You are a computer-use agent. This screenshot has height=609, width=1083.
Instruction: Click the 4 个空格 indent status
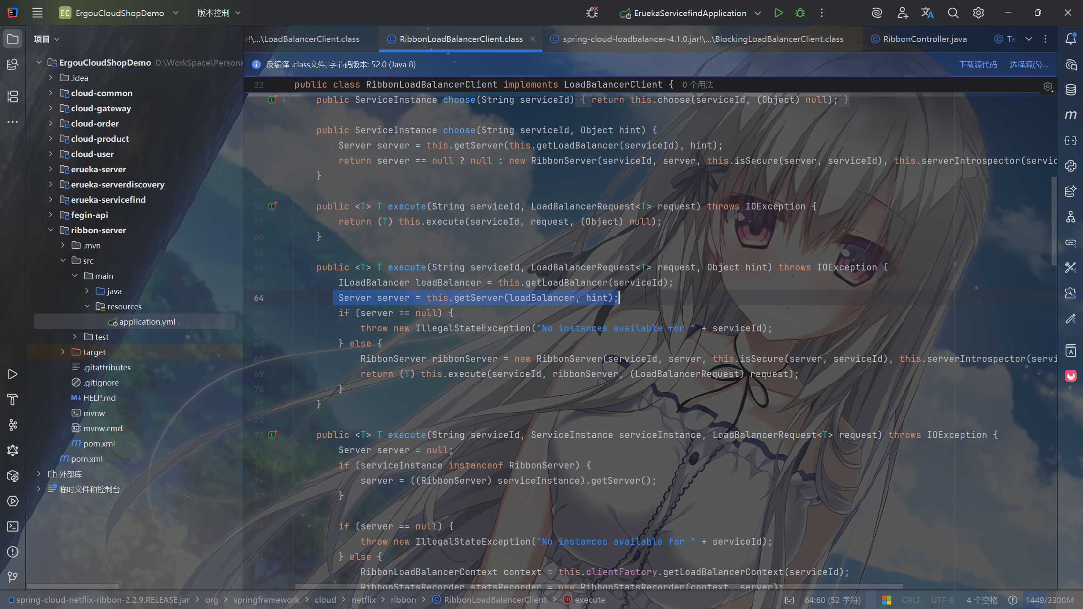[981, 600]
